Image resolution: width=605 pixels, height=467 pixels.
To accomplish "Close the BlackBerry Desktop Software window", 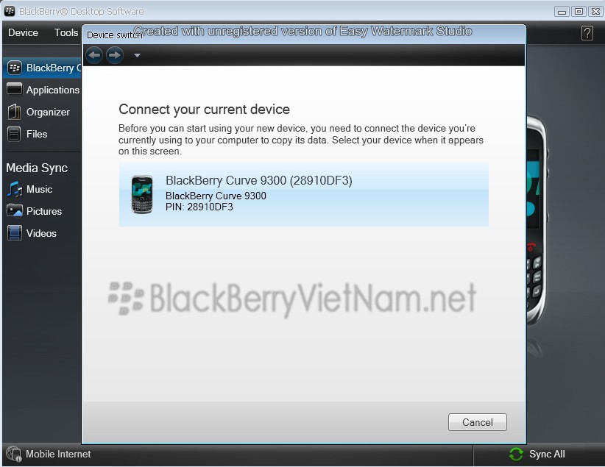I will pos(595,12).
